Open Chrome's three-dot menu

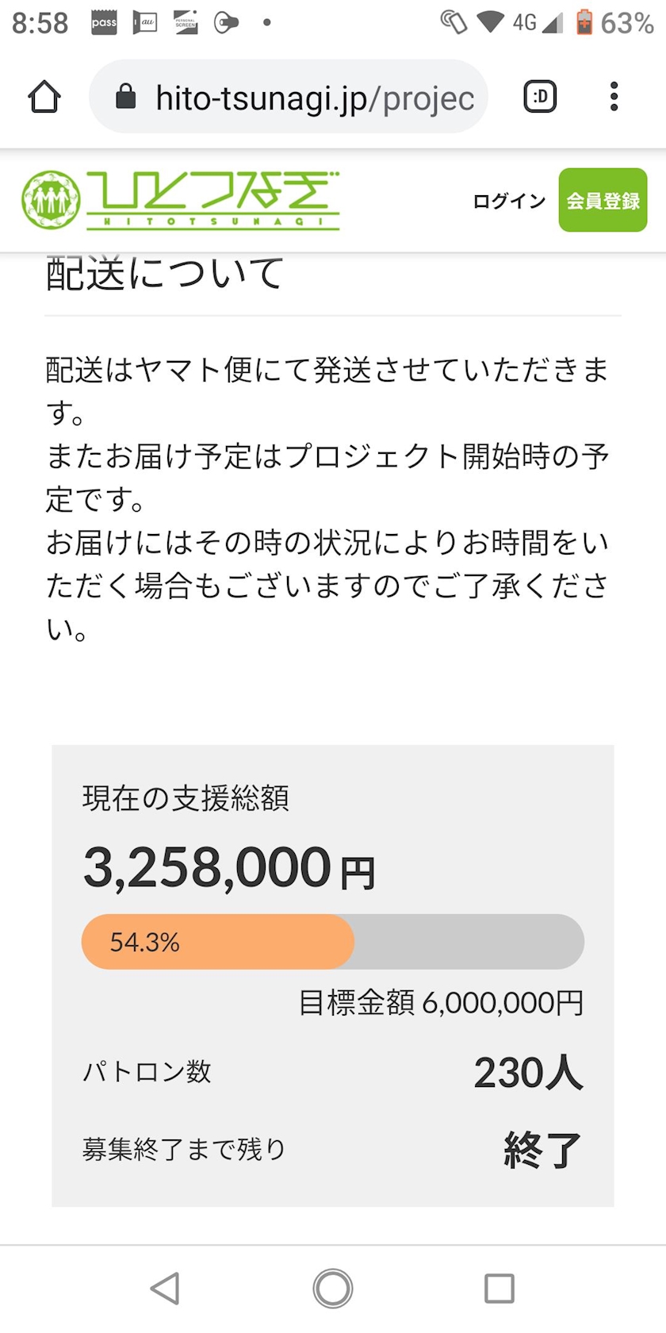tap(614, 97)
